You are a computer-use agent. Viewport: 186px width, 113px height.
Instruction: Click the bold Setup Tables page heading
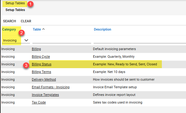click(15, 10)
